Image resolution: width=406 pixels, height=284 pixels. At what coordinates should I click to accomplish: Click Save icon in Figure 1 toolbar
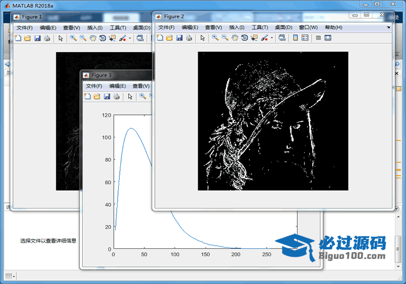(37, 38)
